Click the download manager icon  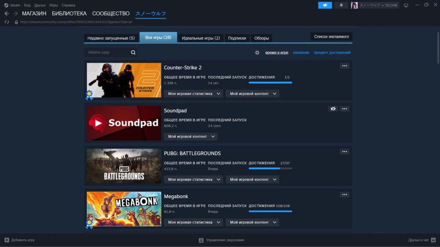(x=201, y=240)
